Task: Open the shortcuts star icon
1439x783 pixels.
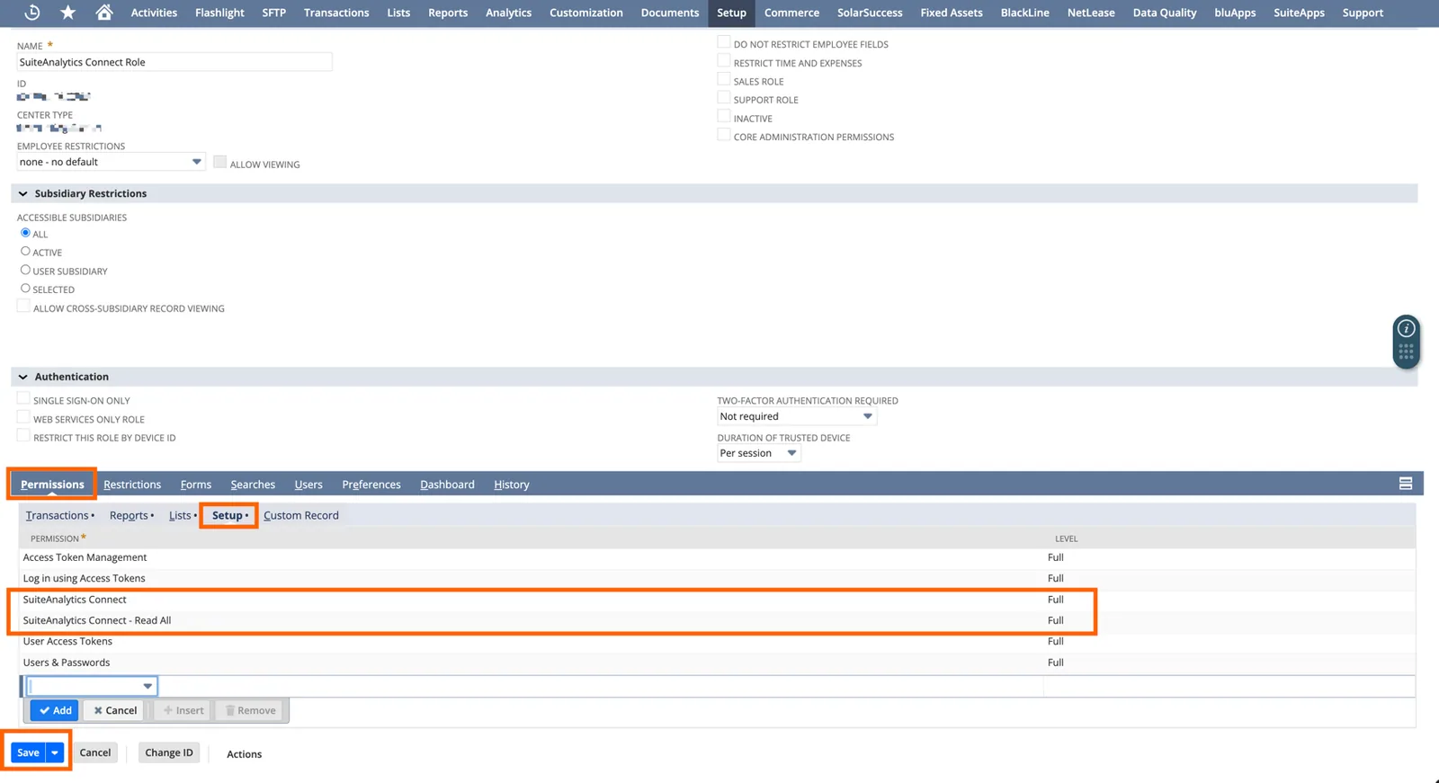Action: tap(68, 13)
